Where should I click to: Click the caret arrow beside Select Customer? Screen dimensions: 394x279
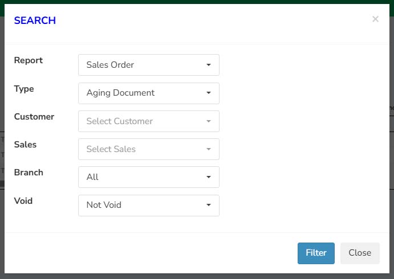[x=208, y=121]
